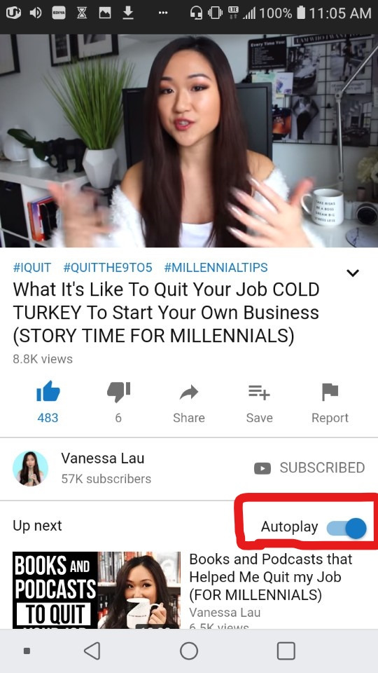
Task: Open the #QUITTHE9TO5 hashtag
Action: coord(108,267)
